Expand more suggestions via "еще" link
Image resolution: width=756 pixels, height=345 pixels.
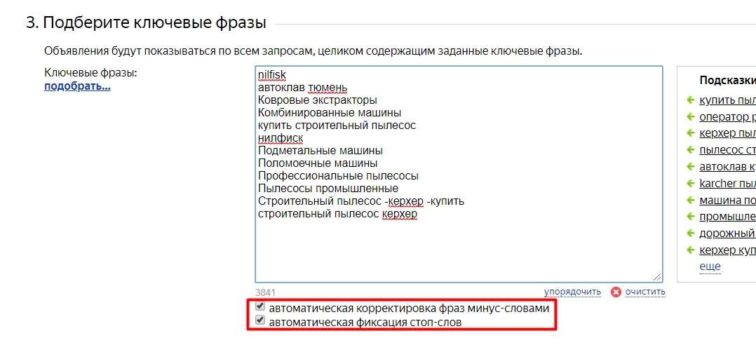click(710, 266)
